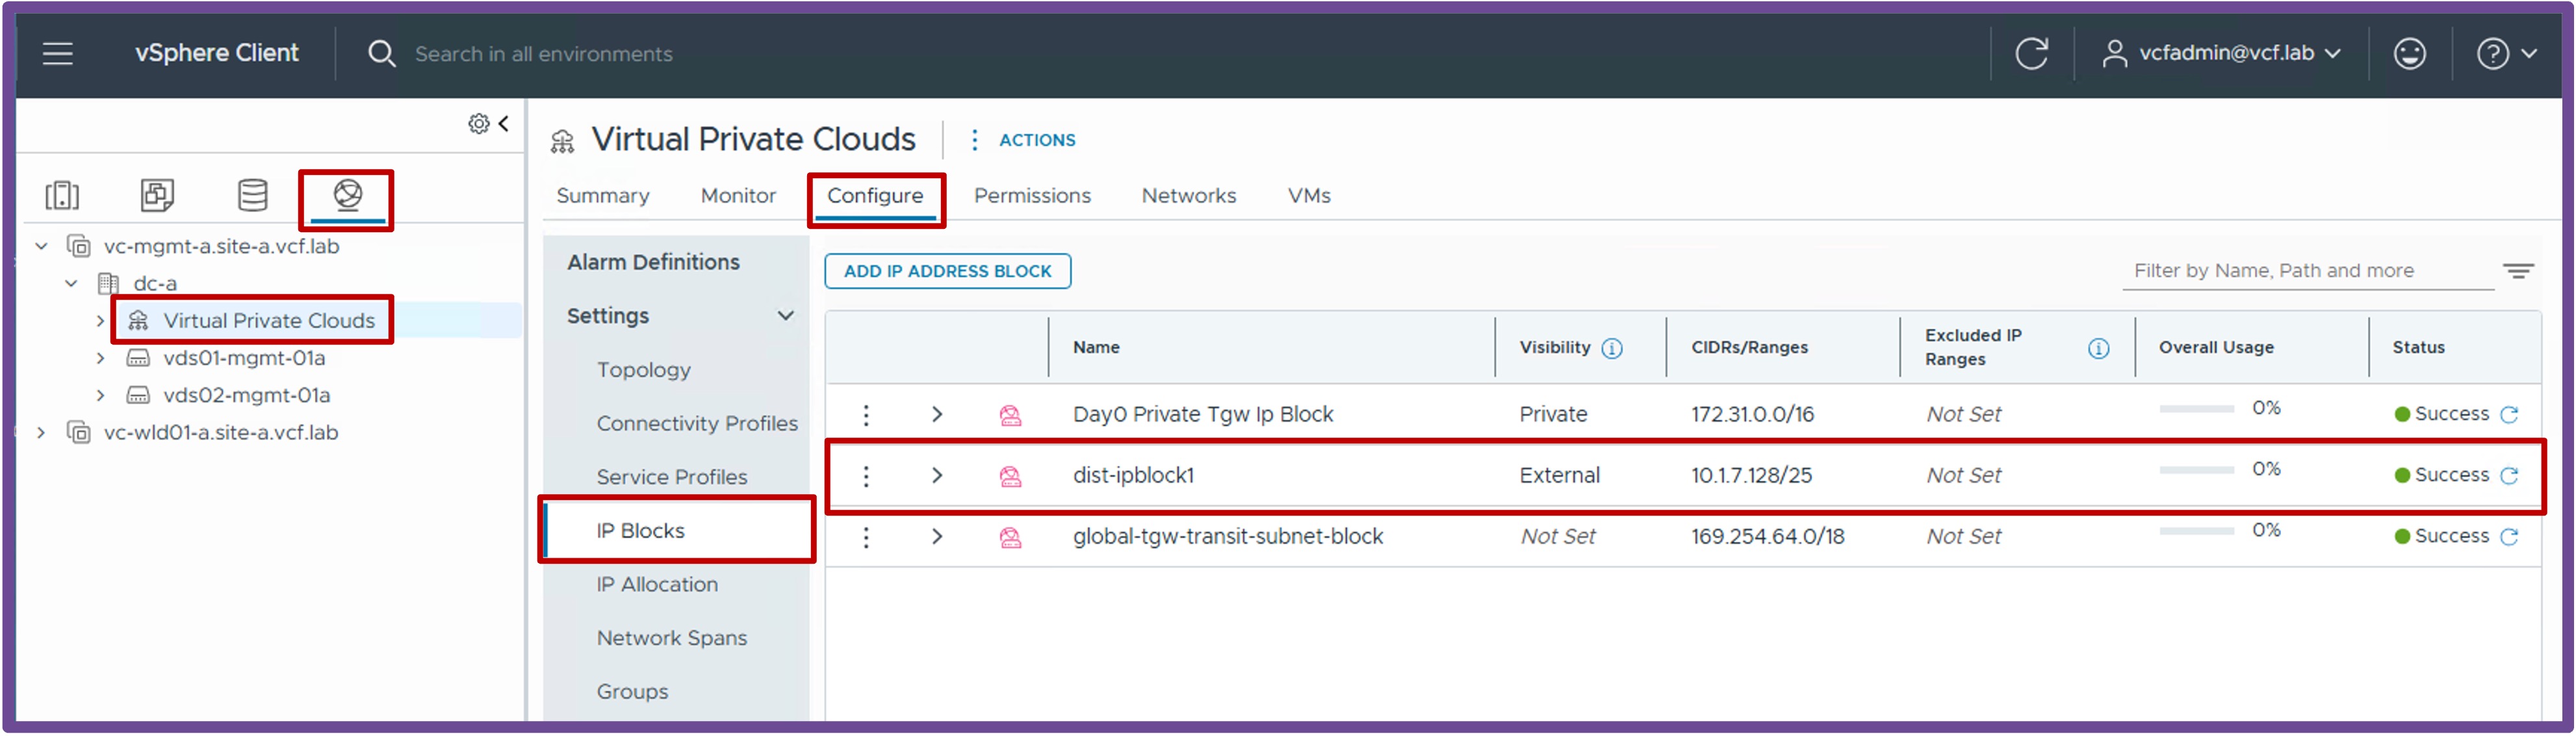
Task: Open the help question mark menu
Action: 2506,54
